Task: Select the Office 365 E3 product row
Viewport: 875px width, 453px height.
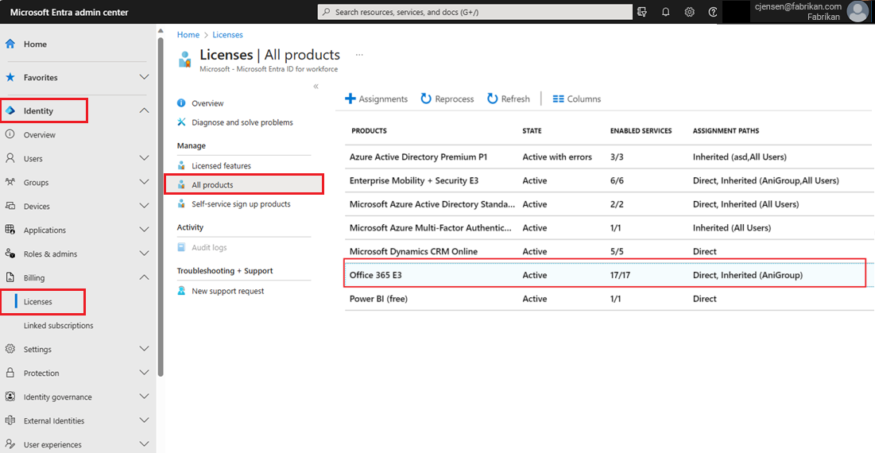Action: (x=604, y=275)
